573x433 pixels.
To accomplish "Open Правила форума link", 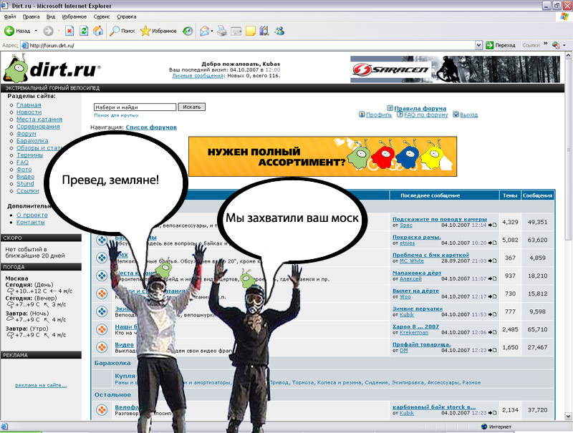I will (420, 109).
